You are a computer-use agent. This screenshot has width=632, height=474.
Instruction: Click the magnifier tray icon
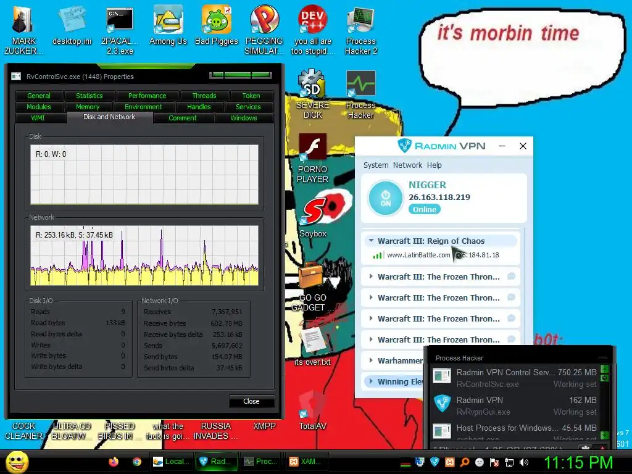(465, 462)
